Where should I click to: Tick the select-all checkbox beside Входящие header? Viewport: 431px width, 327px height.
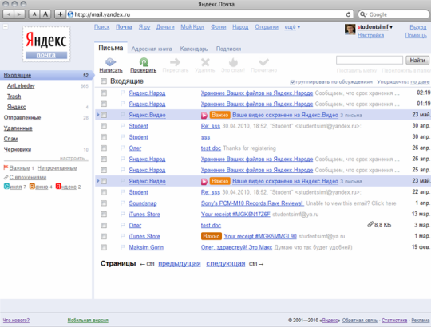point(104,81)
